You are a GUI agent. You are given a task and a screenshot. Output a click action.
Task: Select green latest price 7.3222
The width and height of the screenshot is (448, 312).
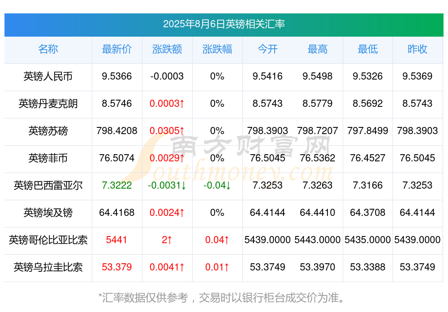tap(117, 186)
